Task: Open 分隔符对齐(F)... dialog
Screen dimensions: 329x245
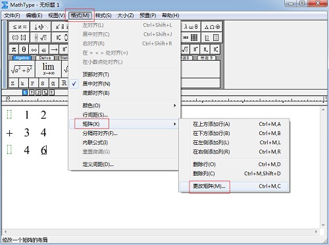Action: tap(124, 133)
